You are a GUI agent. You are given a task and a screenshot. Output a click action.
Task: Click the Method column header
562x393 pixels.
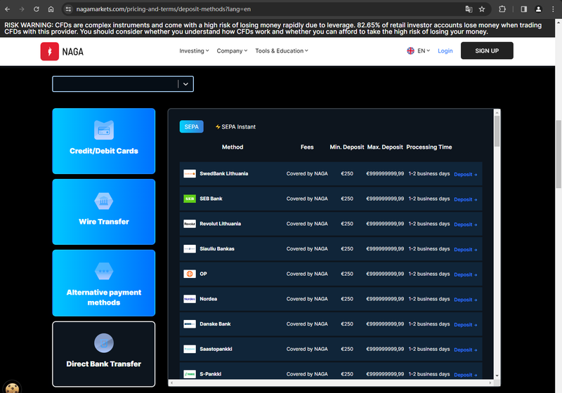pyautogui.click(x=233, y=147)
